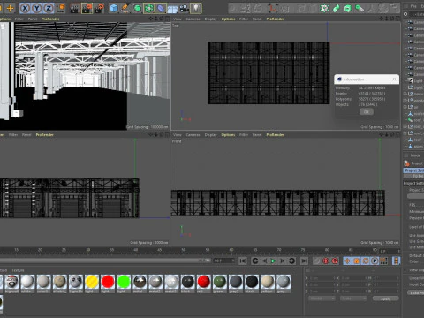The width and height of the screenshot is (424, 318).
Task: Open the Object coordinate mode dropdown
Action: pyautogui.click(x=322, y=299)
